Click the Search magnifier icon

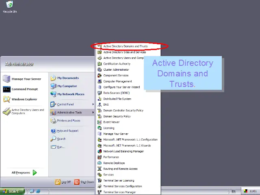[53, 139]
